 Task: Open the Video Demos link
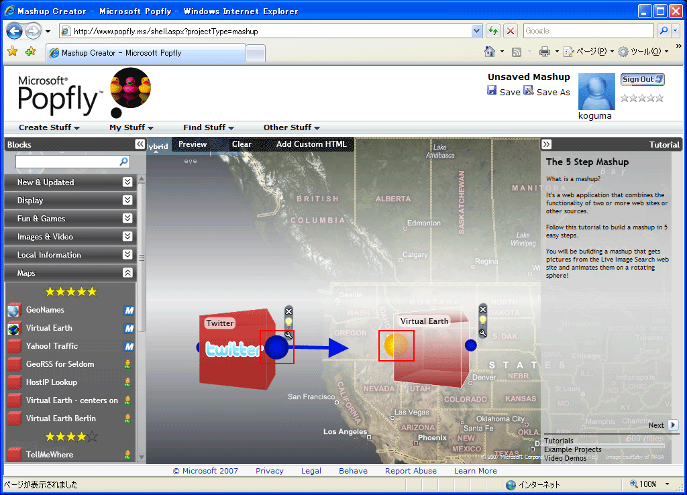[x=565, y=458]
